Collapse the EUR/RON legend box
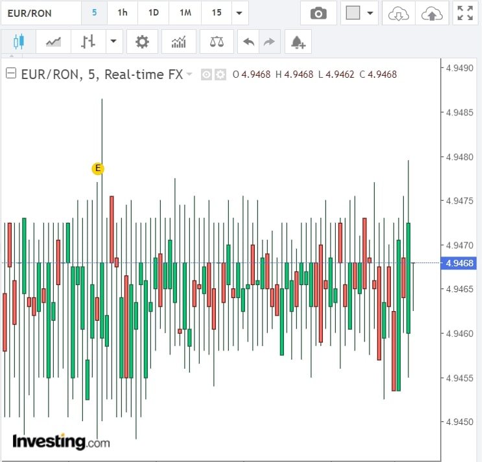This screenshot has width=483, height=462. pyautogui.click(x=10, y=74)
